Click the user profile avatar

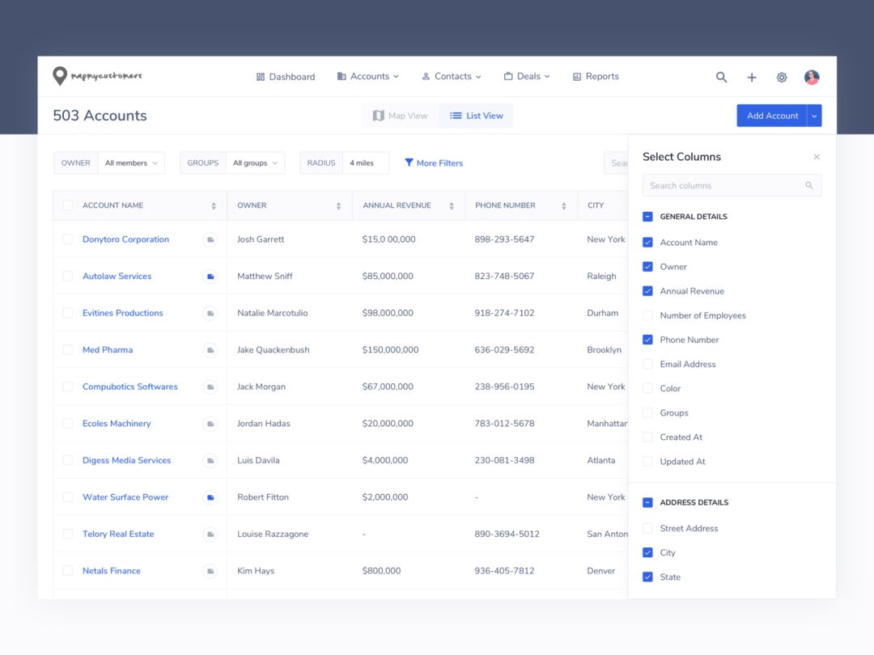pos(812,78)
